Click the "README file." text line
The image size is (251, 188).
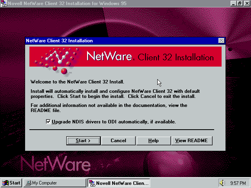[45, 110]
